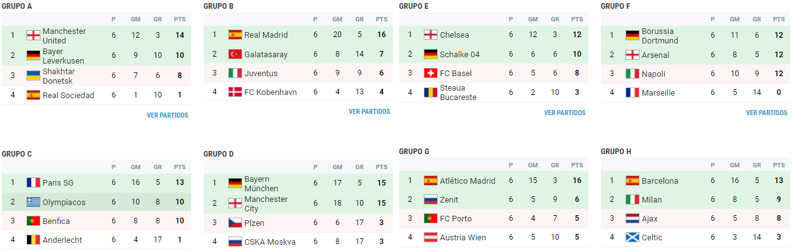Open the Real Madrid team name
The width and height of the screenshot is (794, 251).
click(x=266, y=35)
